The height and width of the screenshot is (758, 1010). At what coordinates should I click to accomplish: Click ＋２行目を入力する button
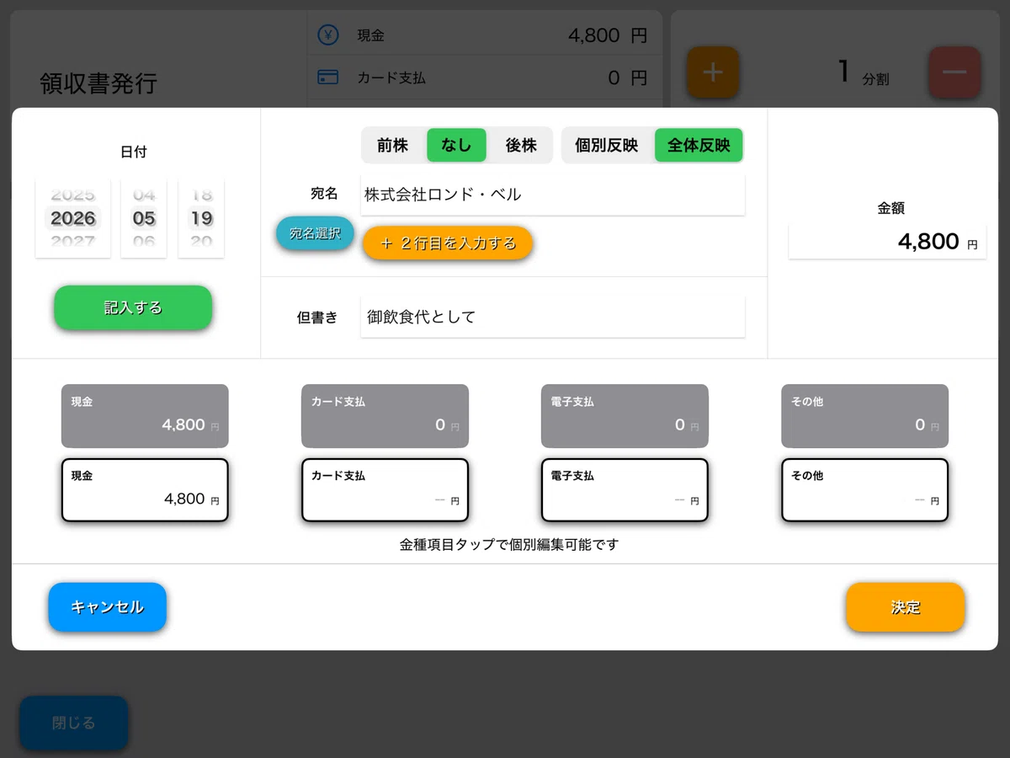[x=448, y=243]
